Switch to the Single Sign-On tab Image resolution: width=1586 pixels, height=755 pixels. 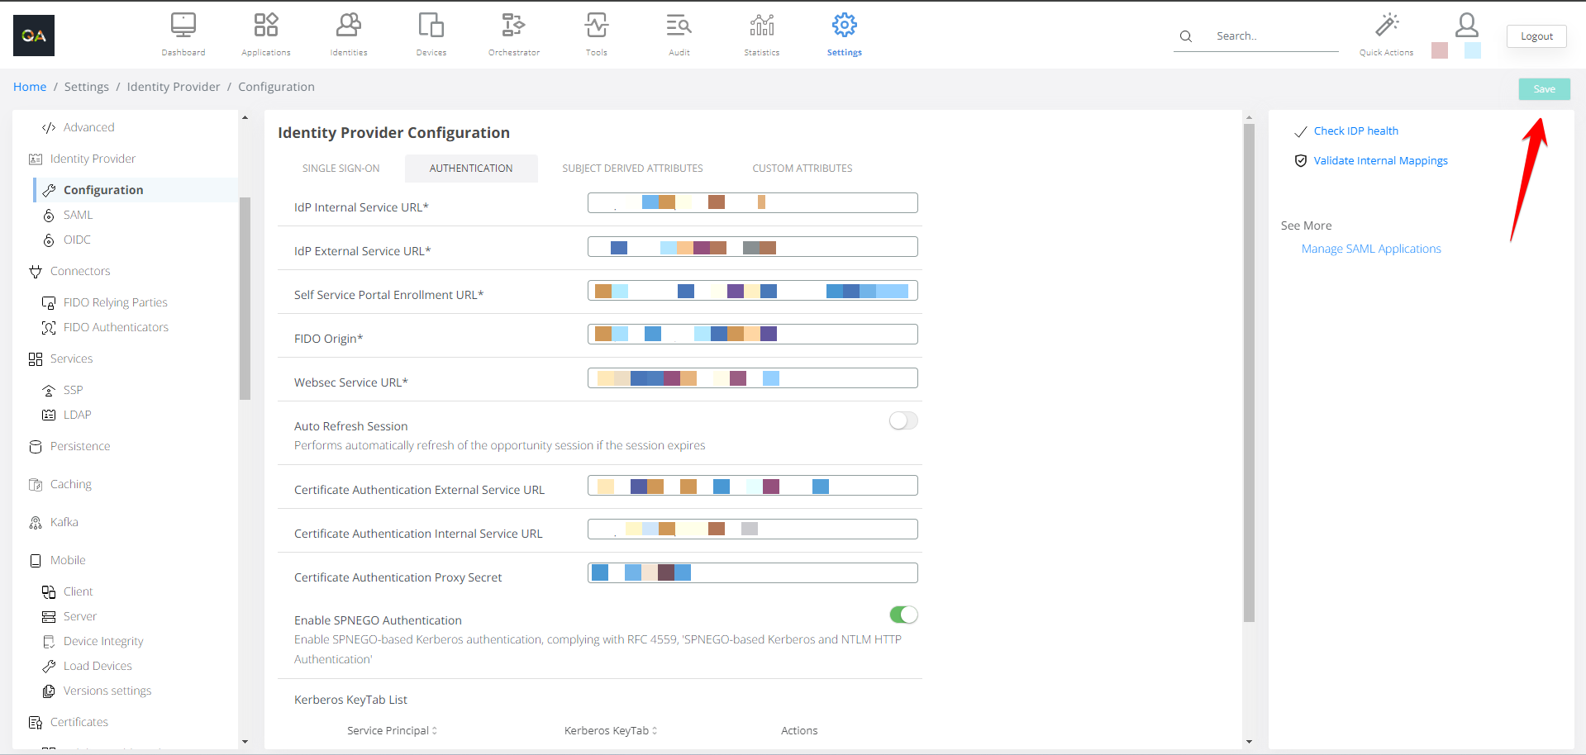coord(341,169)
